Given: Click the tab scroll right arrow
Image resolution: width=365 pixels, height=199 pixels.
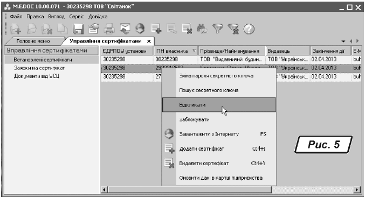Looking at the screenshot, I should (358, 41).
